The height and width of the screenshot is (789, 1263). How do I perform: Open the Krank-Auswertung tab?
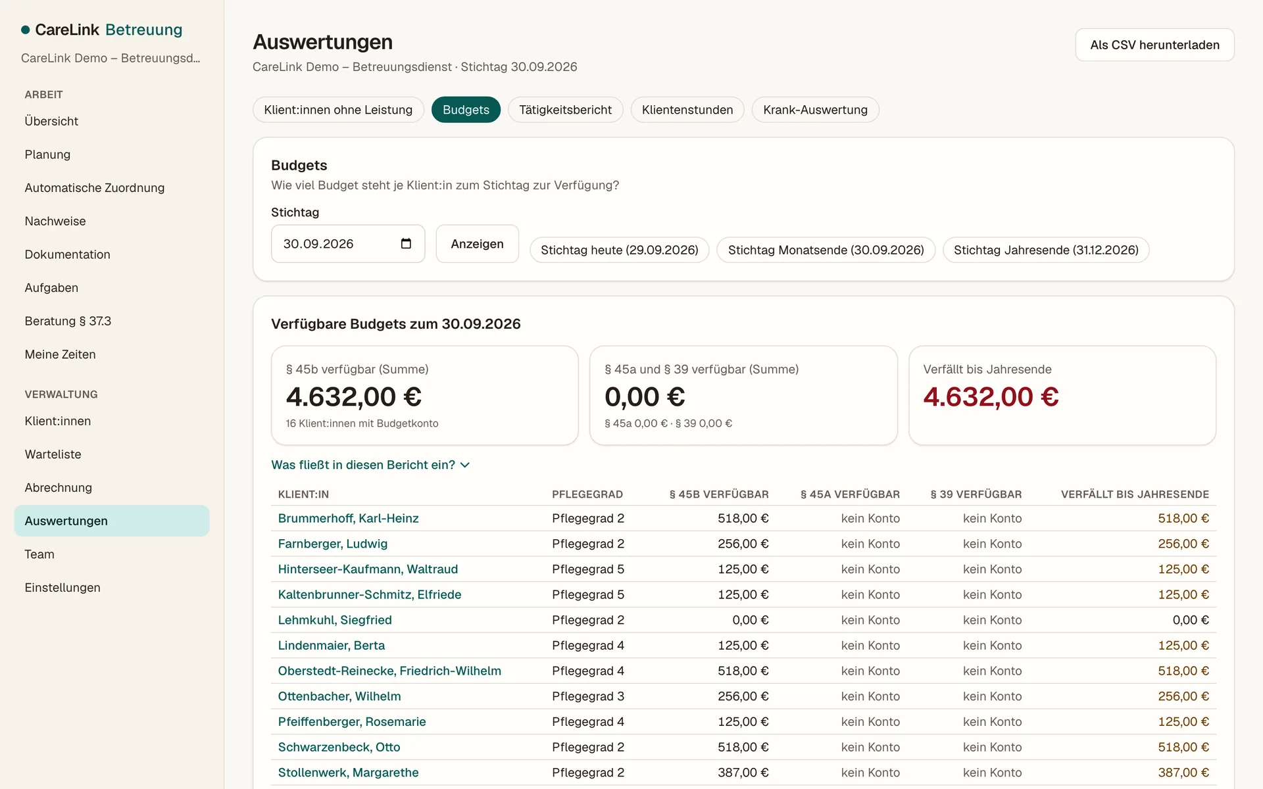click(815, 110)
